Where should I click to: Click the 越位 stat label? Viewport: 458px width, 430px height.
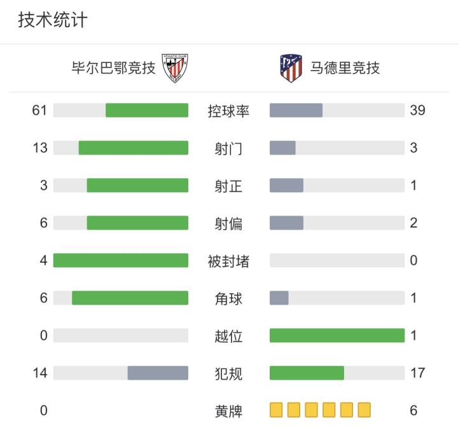(229, 335)
